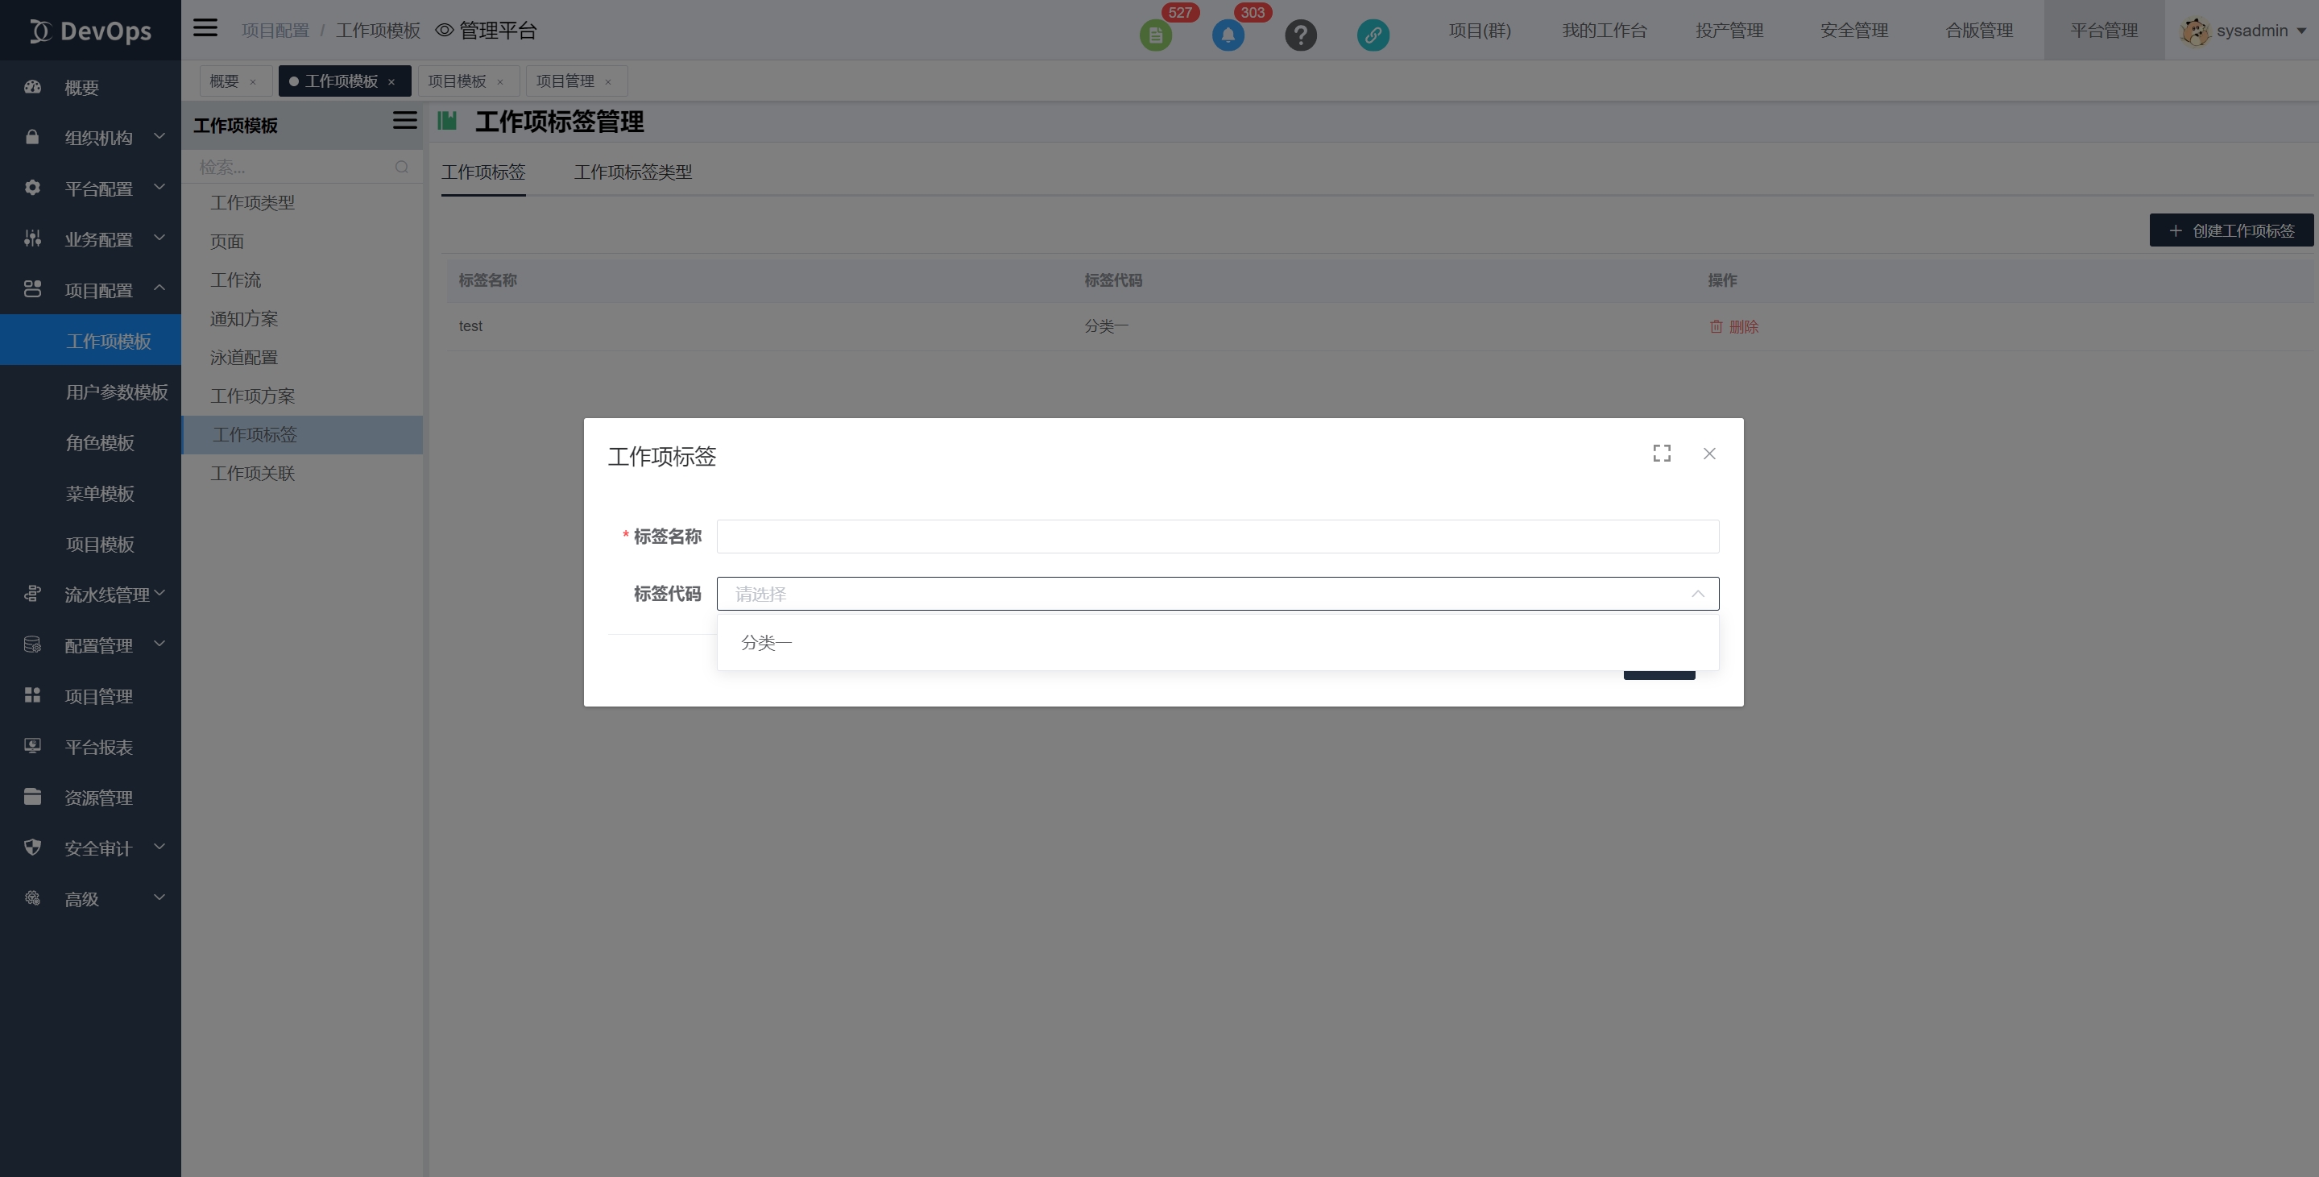The image size is (2319, 1177).
Task: Click the teal link icon in header
Action: click(1372, 35)
